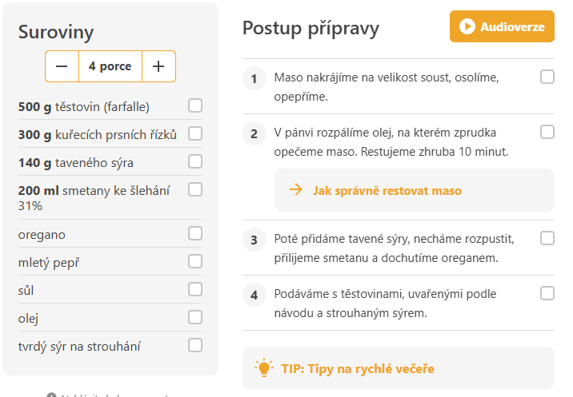573x397 pixels.
Task: Click the lightbulb tip icon
Action: click(264, 367)
